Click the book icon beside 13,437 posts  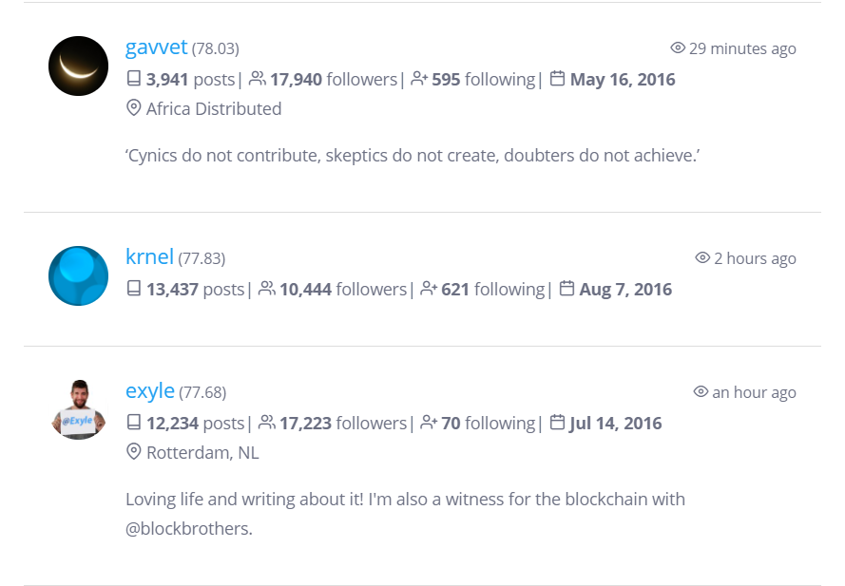tap(134, 289)
